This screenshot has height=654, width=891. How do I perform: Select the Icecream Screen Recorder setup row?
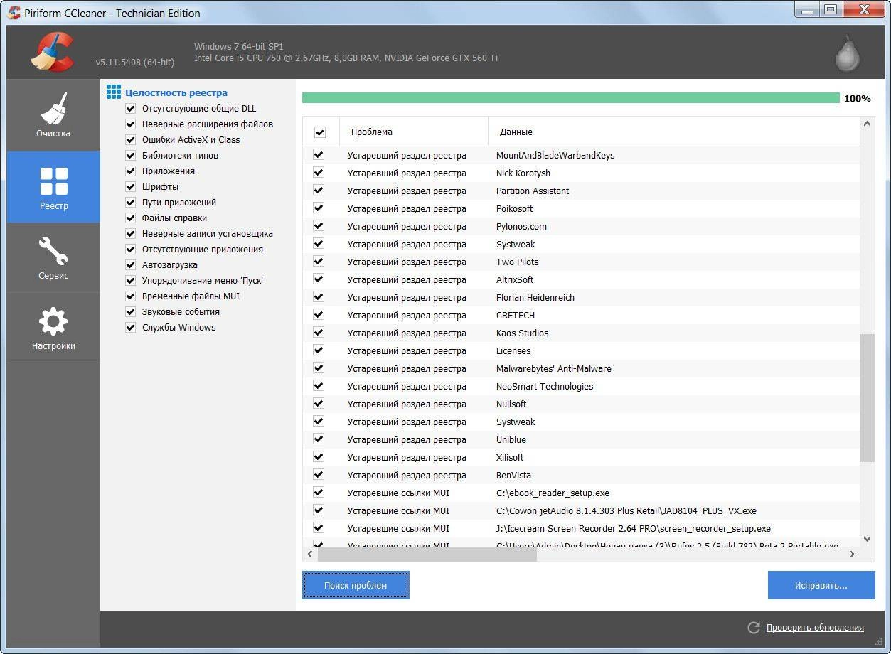[x=581, y=528]
